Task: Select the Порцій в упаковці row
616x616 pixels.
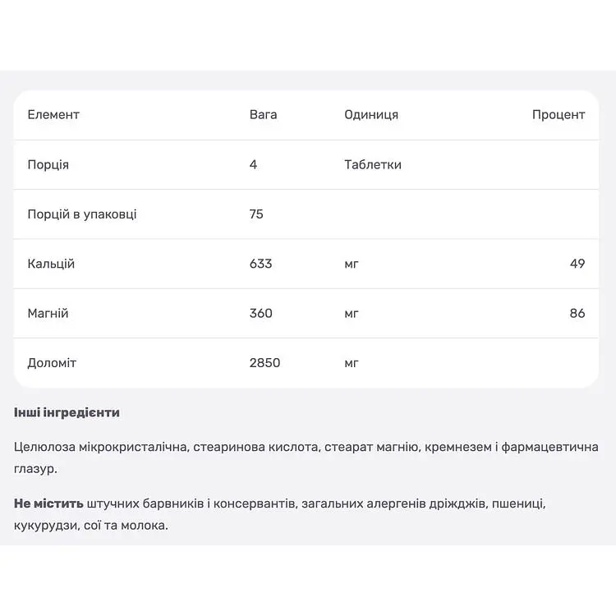Action: 306,214
